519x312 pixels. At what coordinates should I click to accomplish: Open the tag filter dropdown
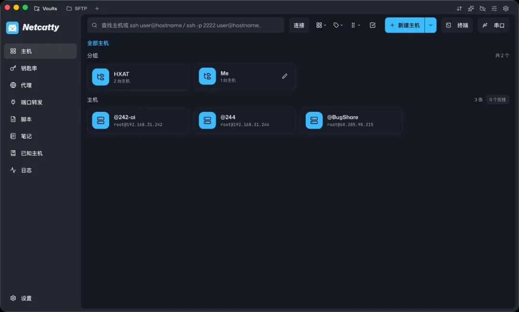click(x=338, y=25)
